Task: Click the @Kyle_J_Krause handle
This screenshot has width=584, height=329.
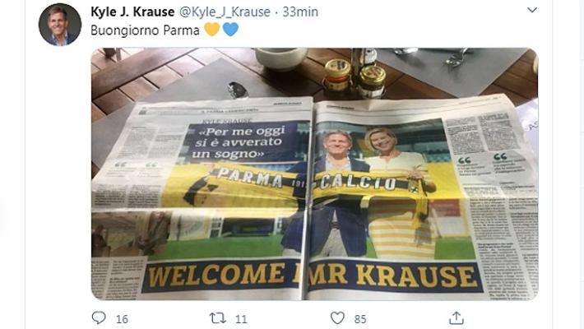Action: (x=225, y=12)
